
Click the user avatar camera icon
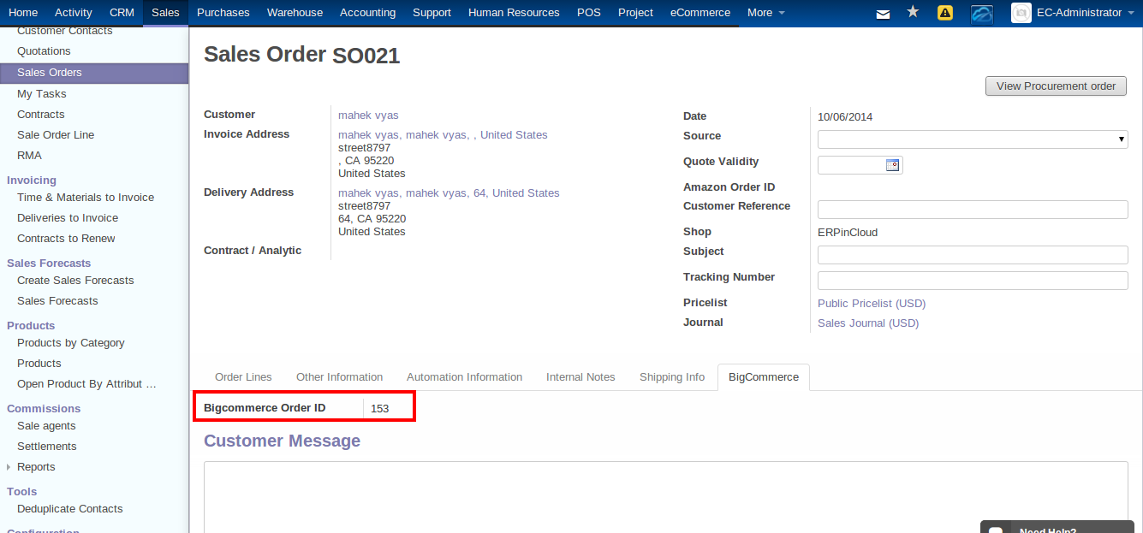[x=1021, y=13]
